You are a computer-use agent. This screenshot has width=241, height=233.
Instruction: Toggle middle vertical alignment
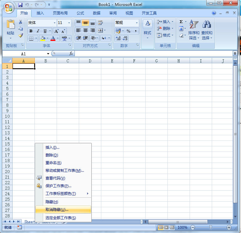[86, 23]
